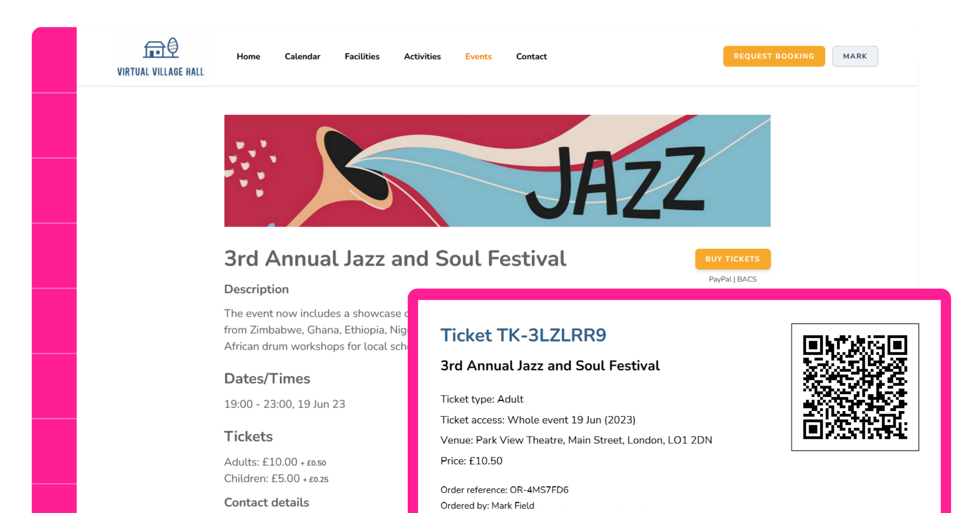976x513 pixels.
Task: Click the REQUEST BOOKING button
Action: [774, 56]
